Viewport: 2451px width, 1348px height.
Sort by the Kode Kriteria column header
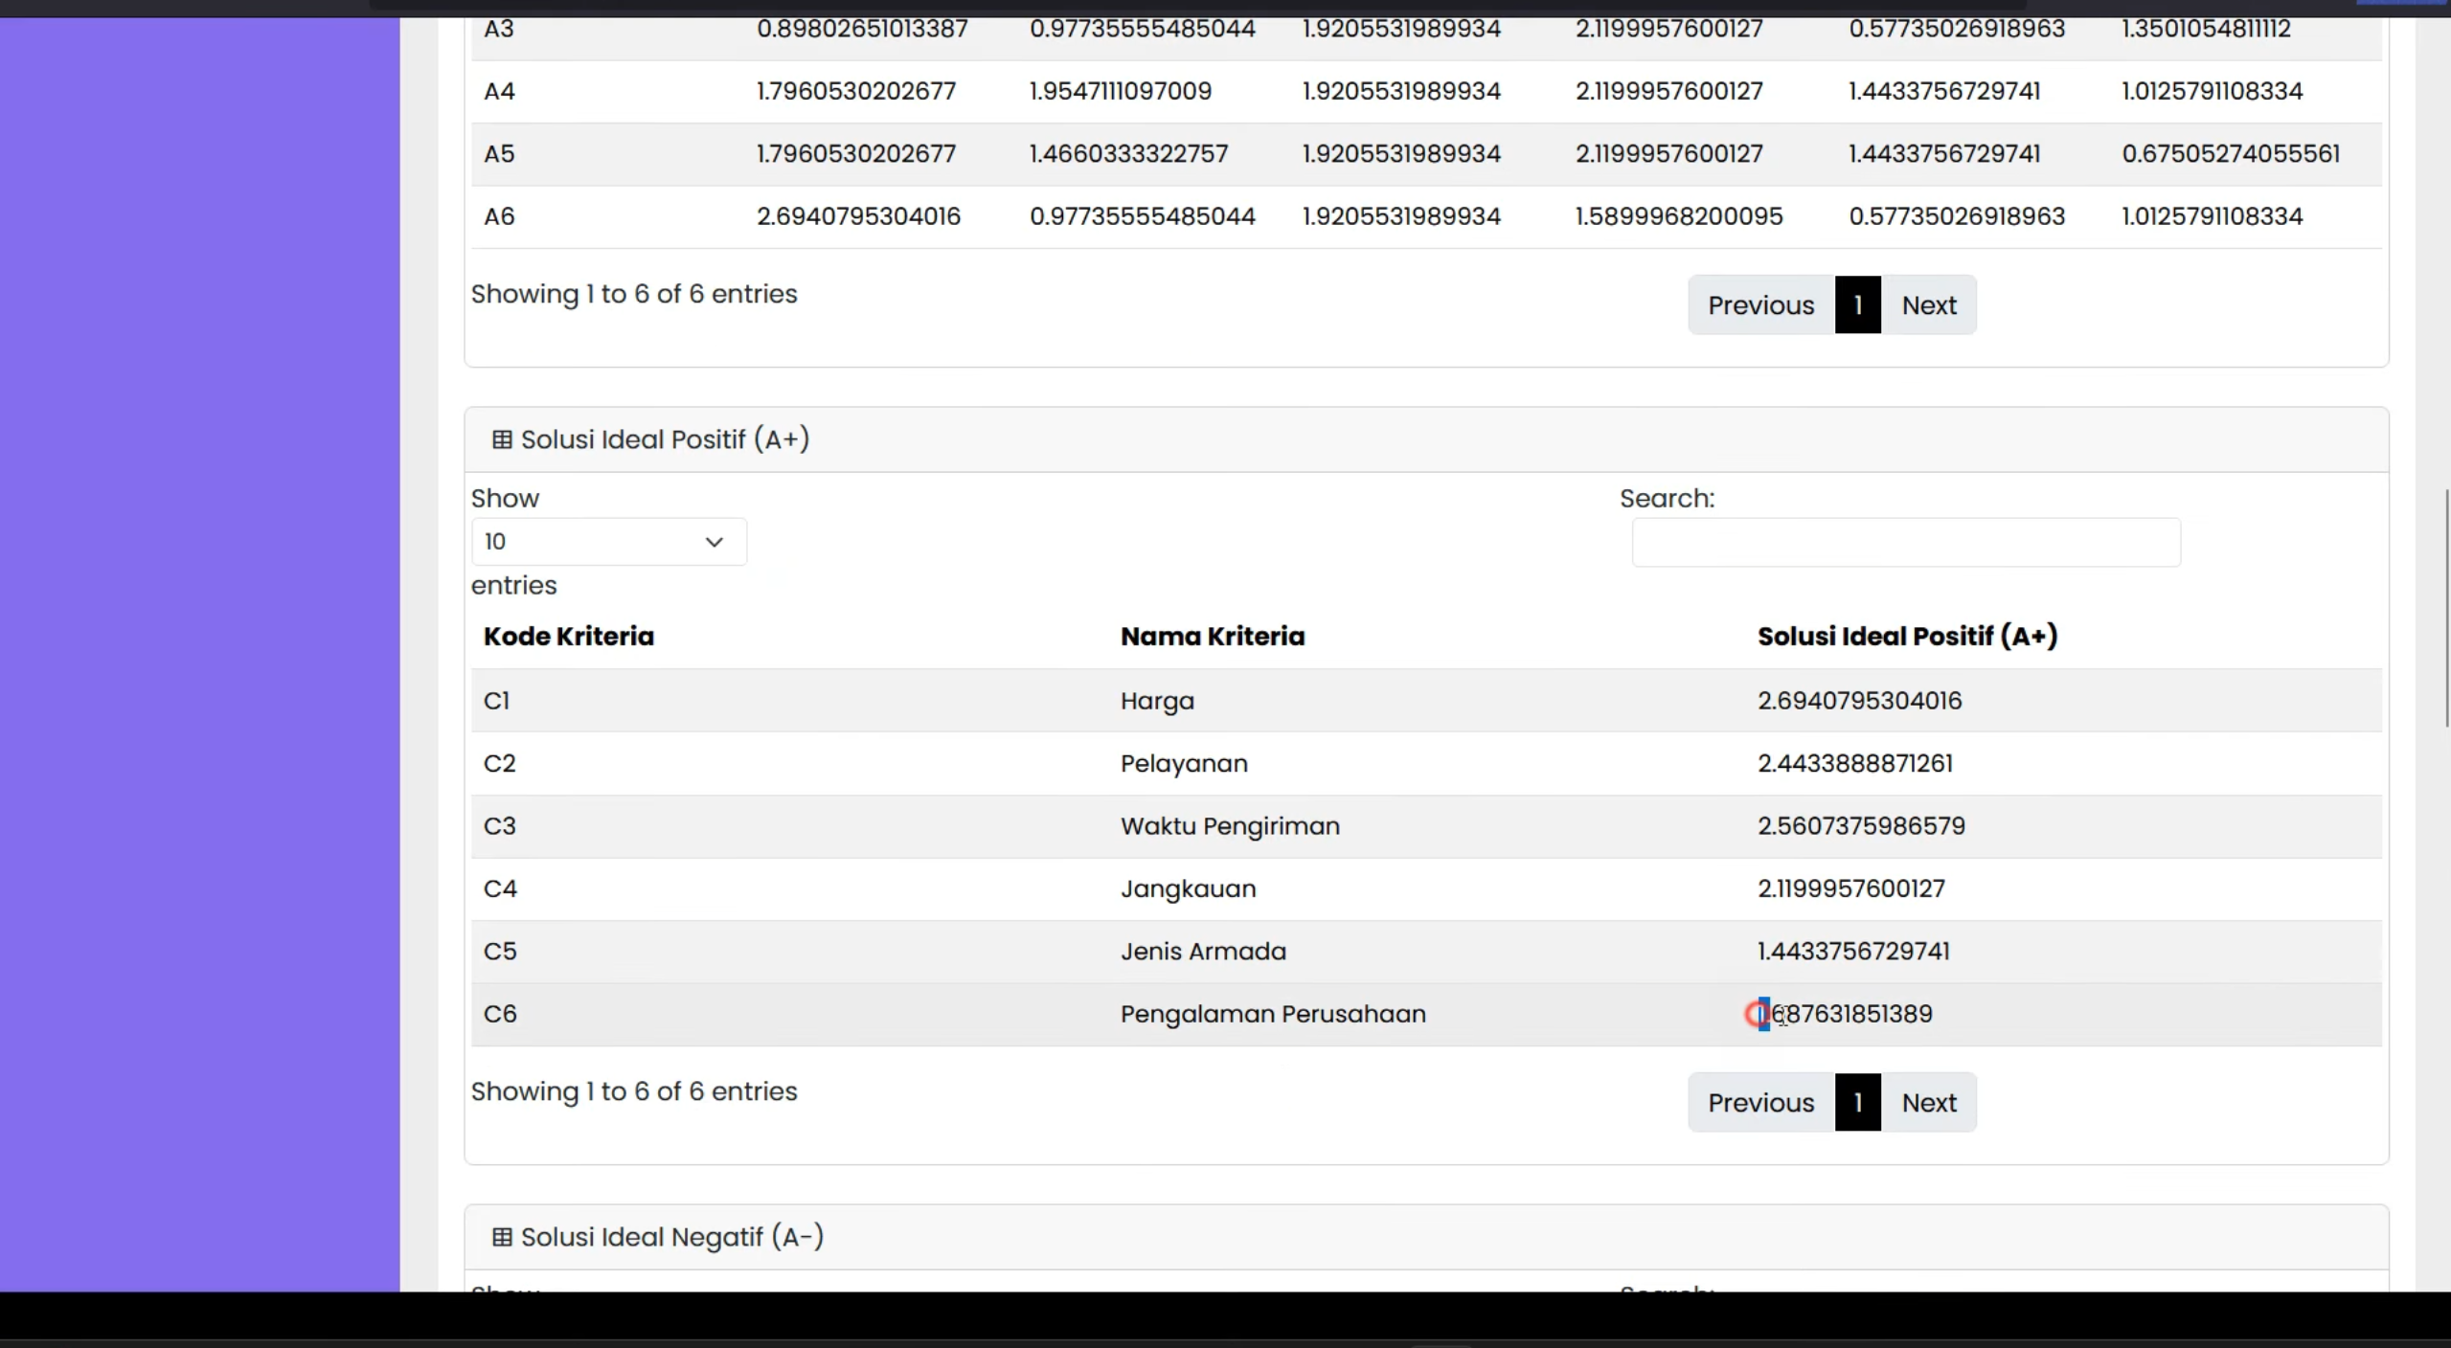569,637
